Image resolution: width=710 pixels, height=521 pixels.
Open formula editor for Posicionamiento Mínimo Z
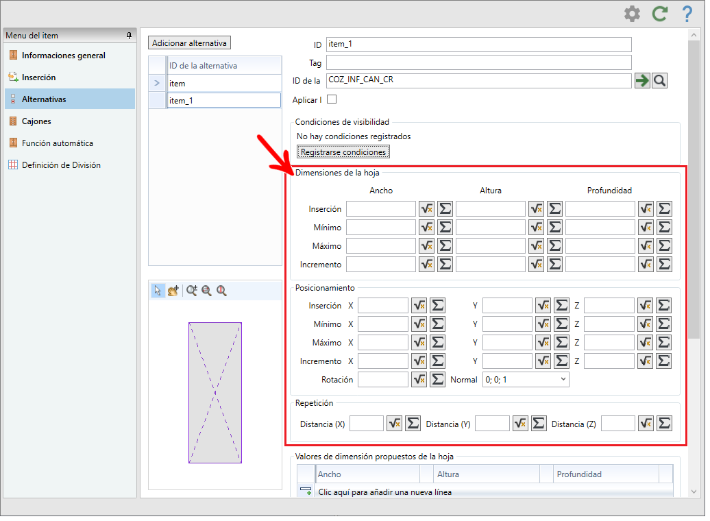[646, 324]
